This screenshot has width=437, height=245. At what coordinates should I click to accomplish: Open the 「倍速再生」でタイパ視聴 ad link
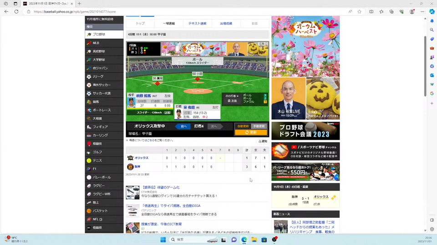[171, 206]
